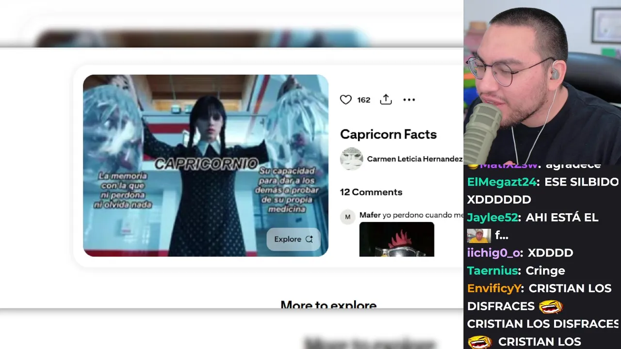621x349 pixels.
Task: Click the emote image in Jaylee52's message
Action: tap(479, 236)
